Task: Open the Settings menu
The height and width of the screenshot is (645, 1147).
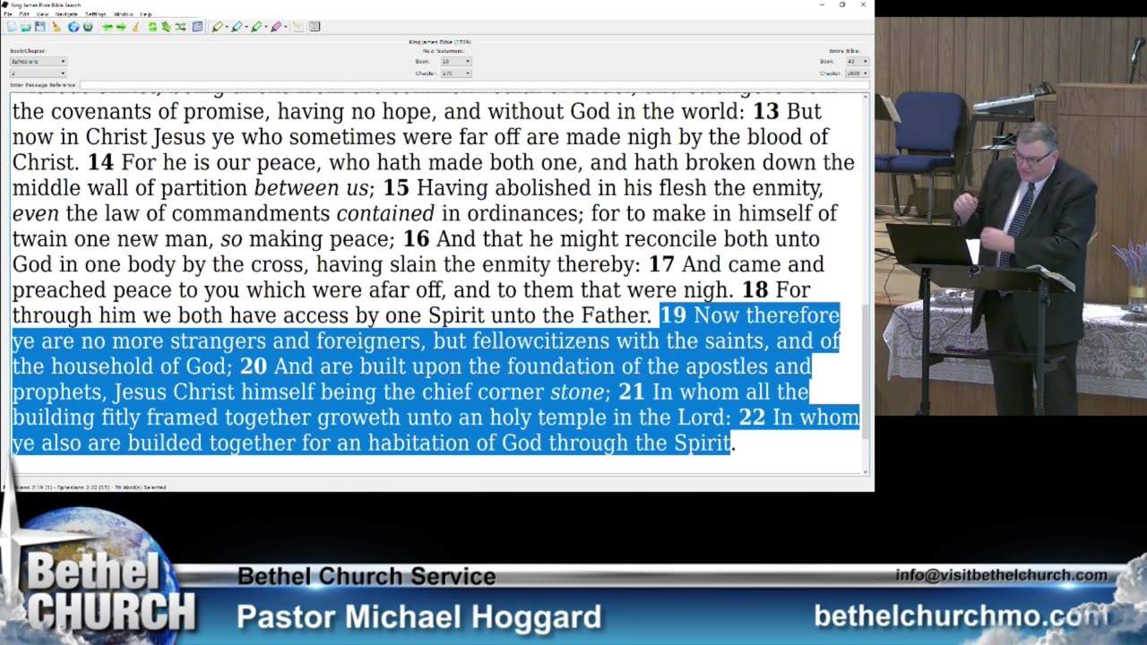Action: tap(96, 14)
